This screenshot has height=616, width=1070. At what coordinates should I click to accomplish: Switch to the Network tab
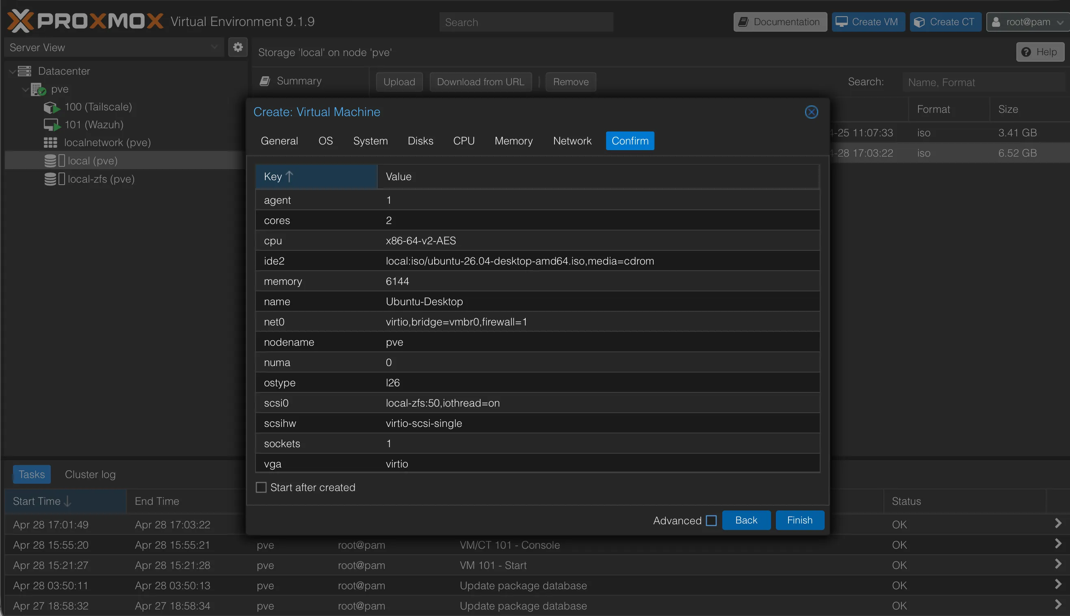[572, 141]
